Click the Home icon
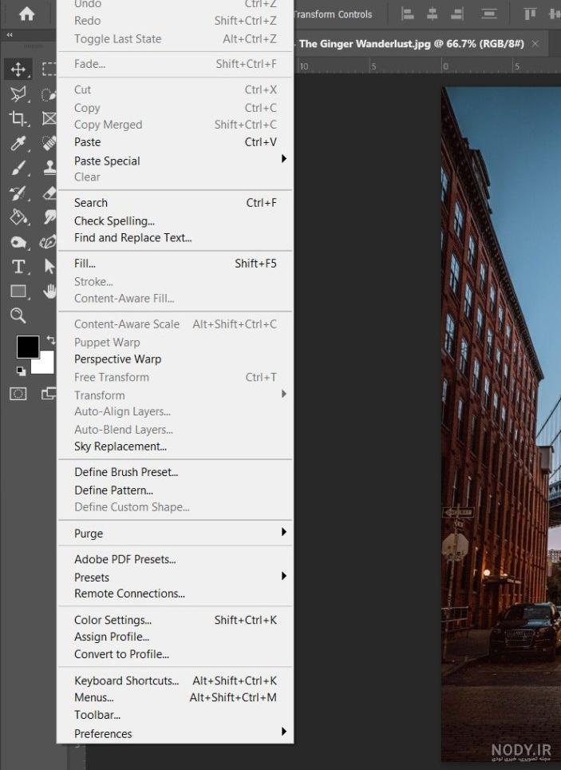 [27, 14]
